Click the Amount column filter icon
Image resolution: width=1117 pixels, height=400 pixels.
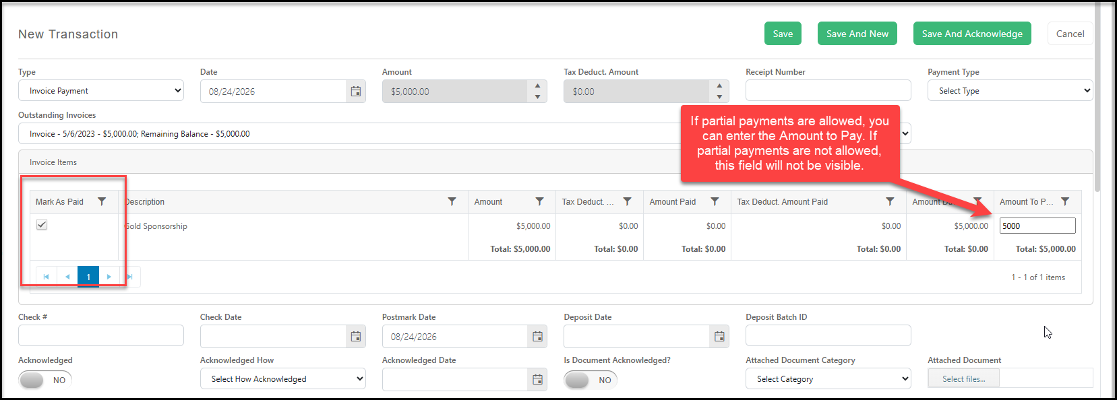(540, 201)
